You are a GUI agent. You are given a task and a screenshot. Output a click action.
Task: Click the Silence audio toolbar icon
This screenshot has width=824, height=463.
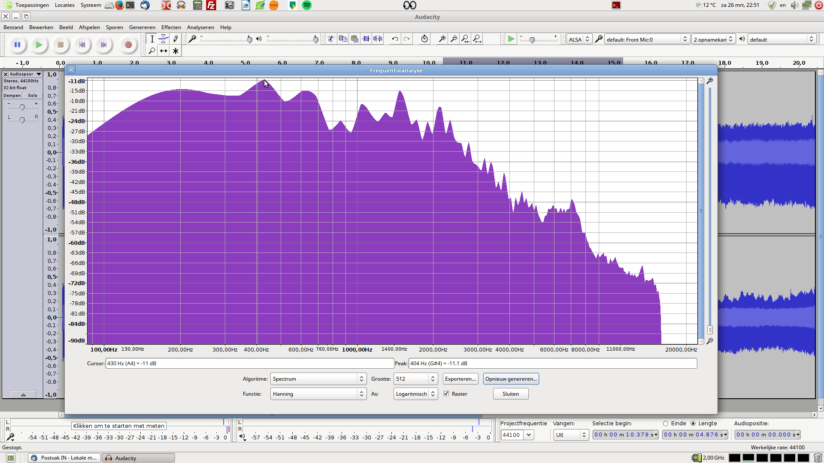378,39
